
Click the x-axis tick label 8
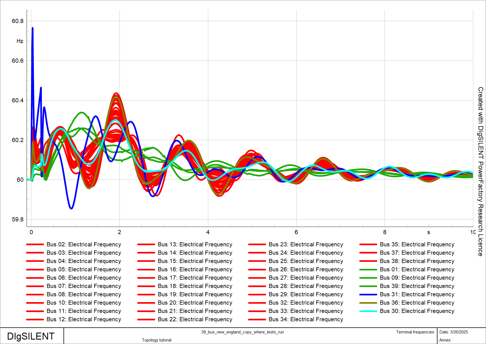[x=385, y=232]
